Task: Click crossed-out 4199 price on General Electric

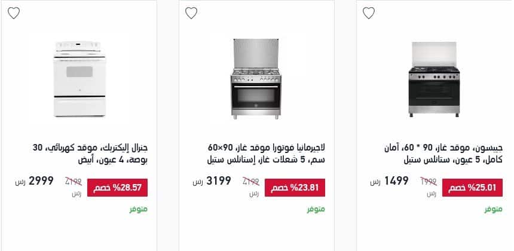Action: pos(74,182)
